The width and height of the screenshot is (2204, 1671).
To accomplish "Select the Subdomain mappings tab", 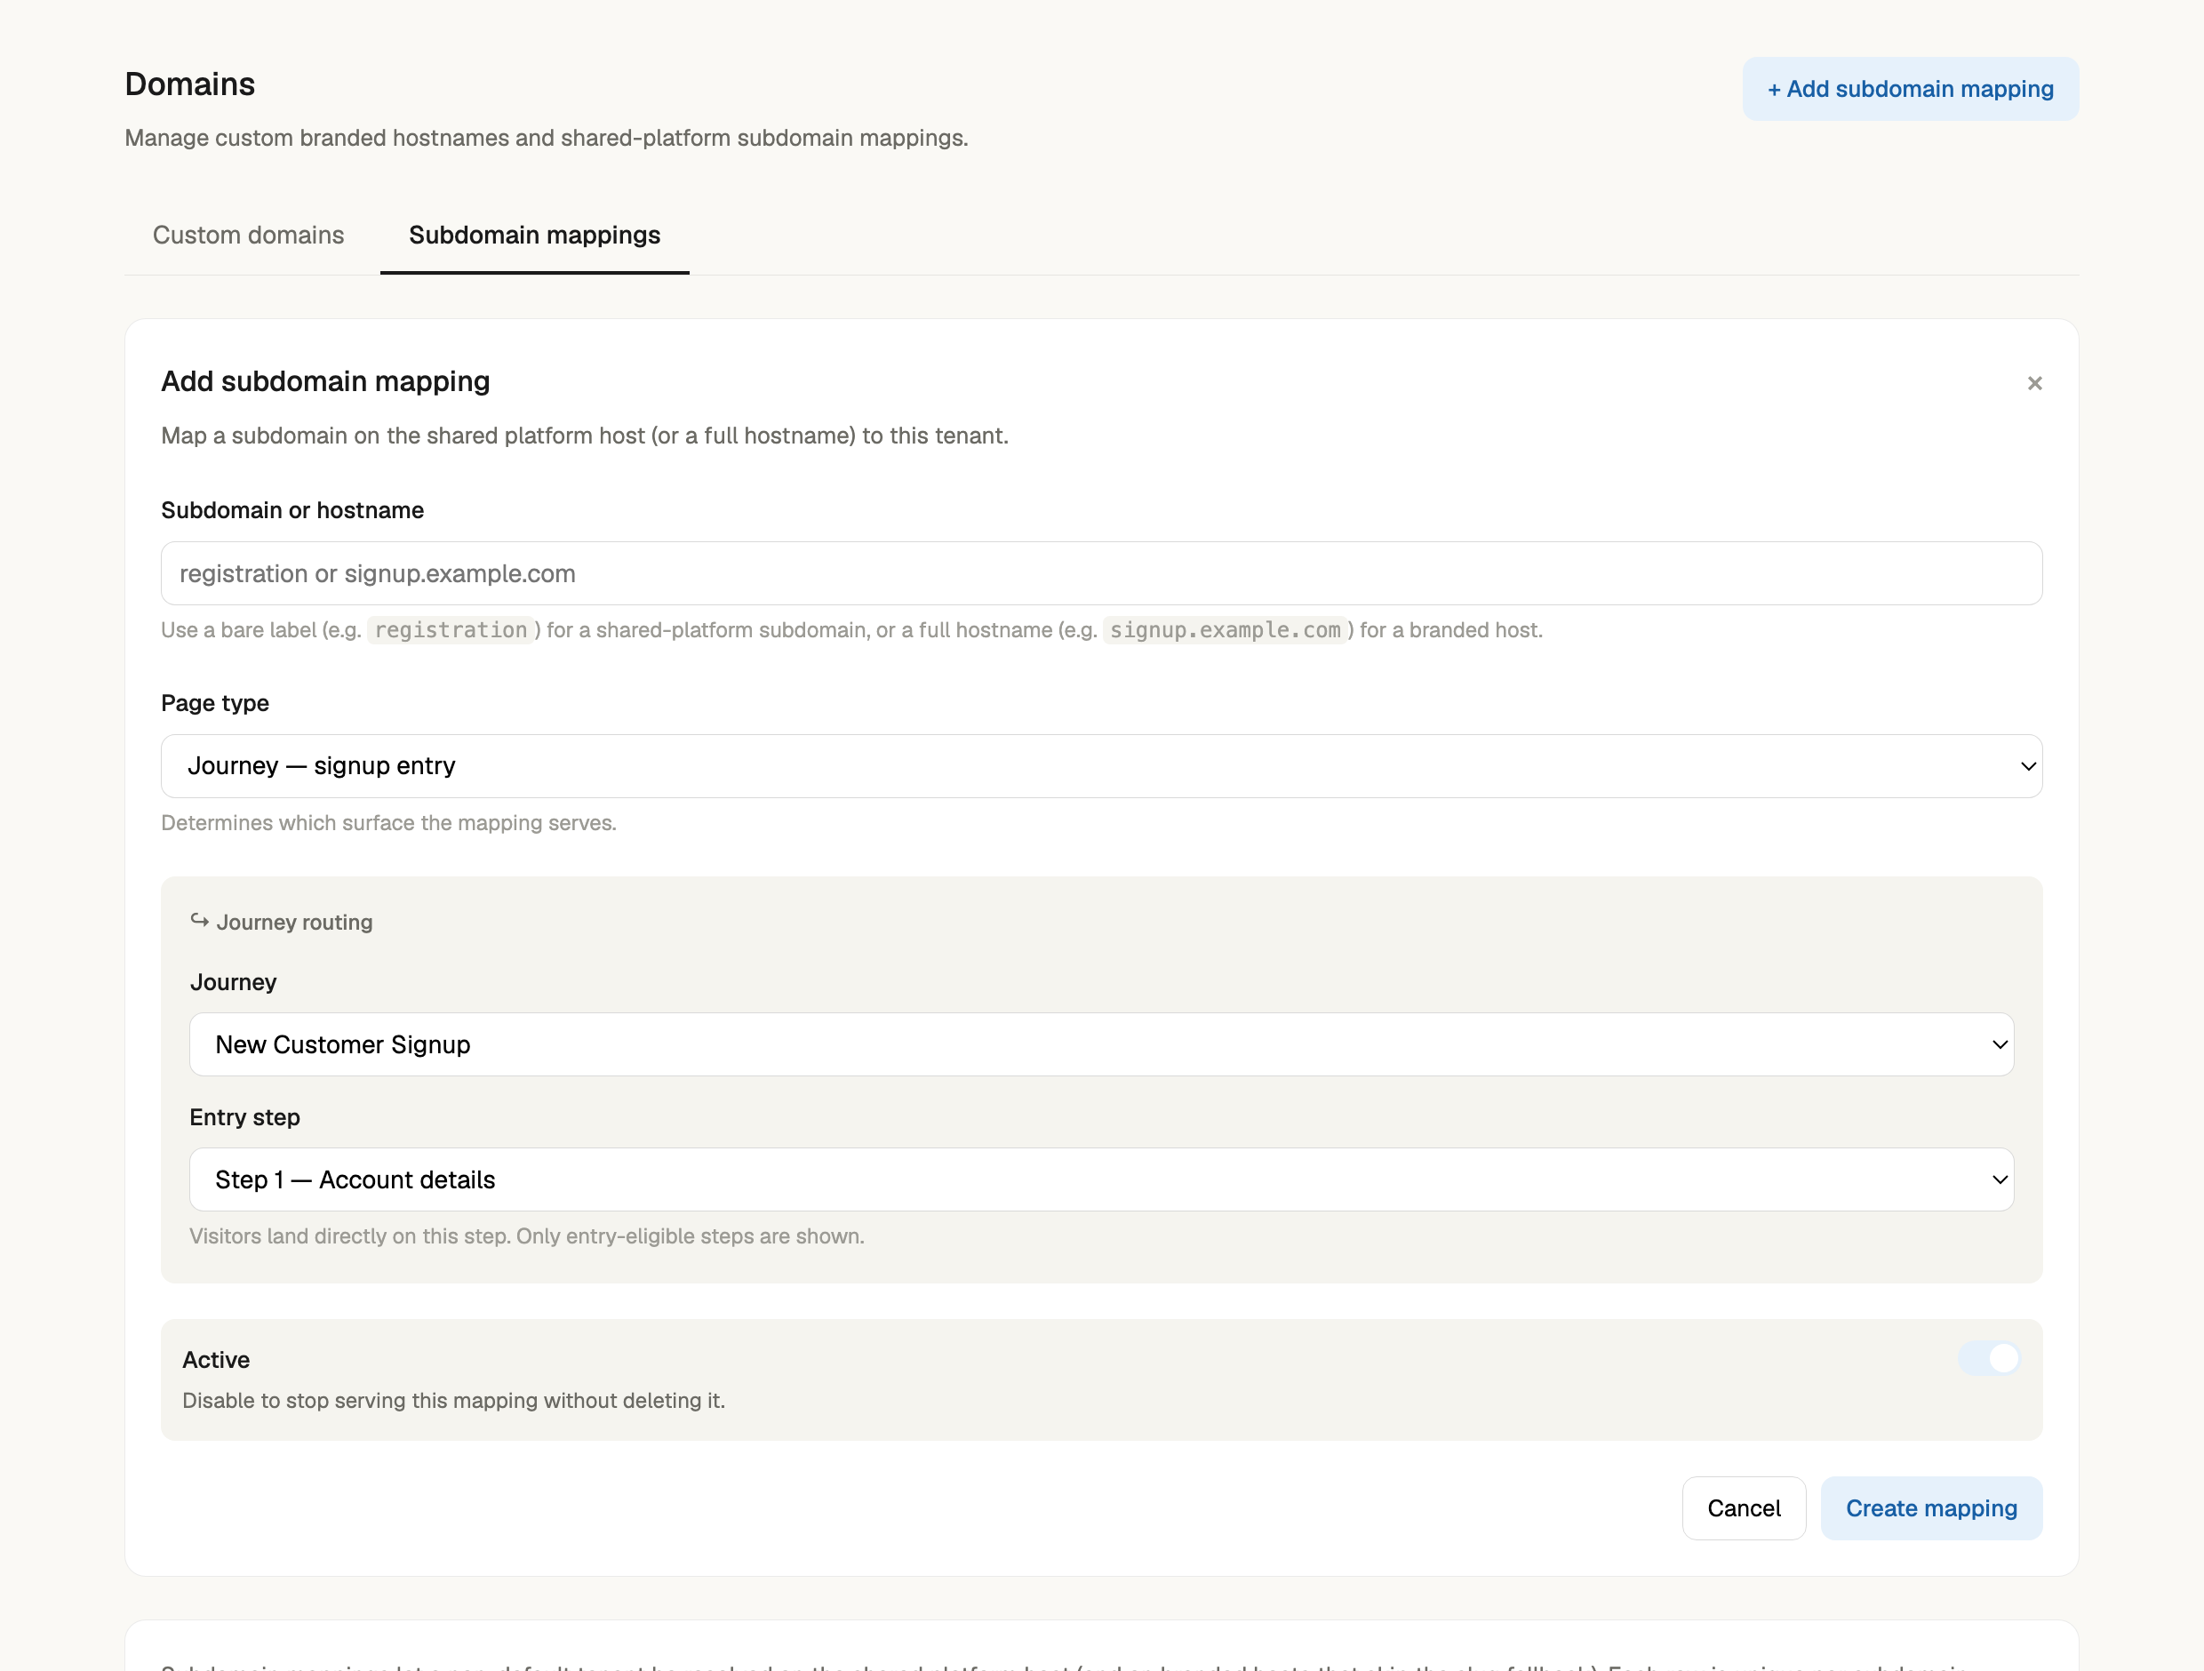I will [534, 236].
